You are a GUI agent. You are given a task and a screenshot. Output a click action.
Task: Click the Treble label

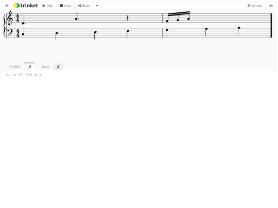pos(15,67)
